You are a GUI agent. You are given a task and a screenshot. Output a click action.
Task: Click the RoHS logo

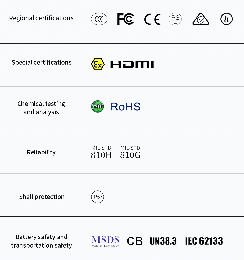pos(125,107)
